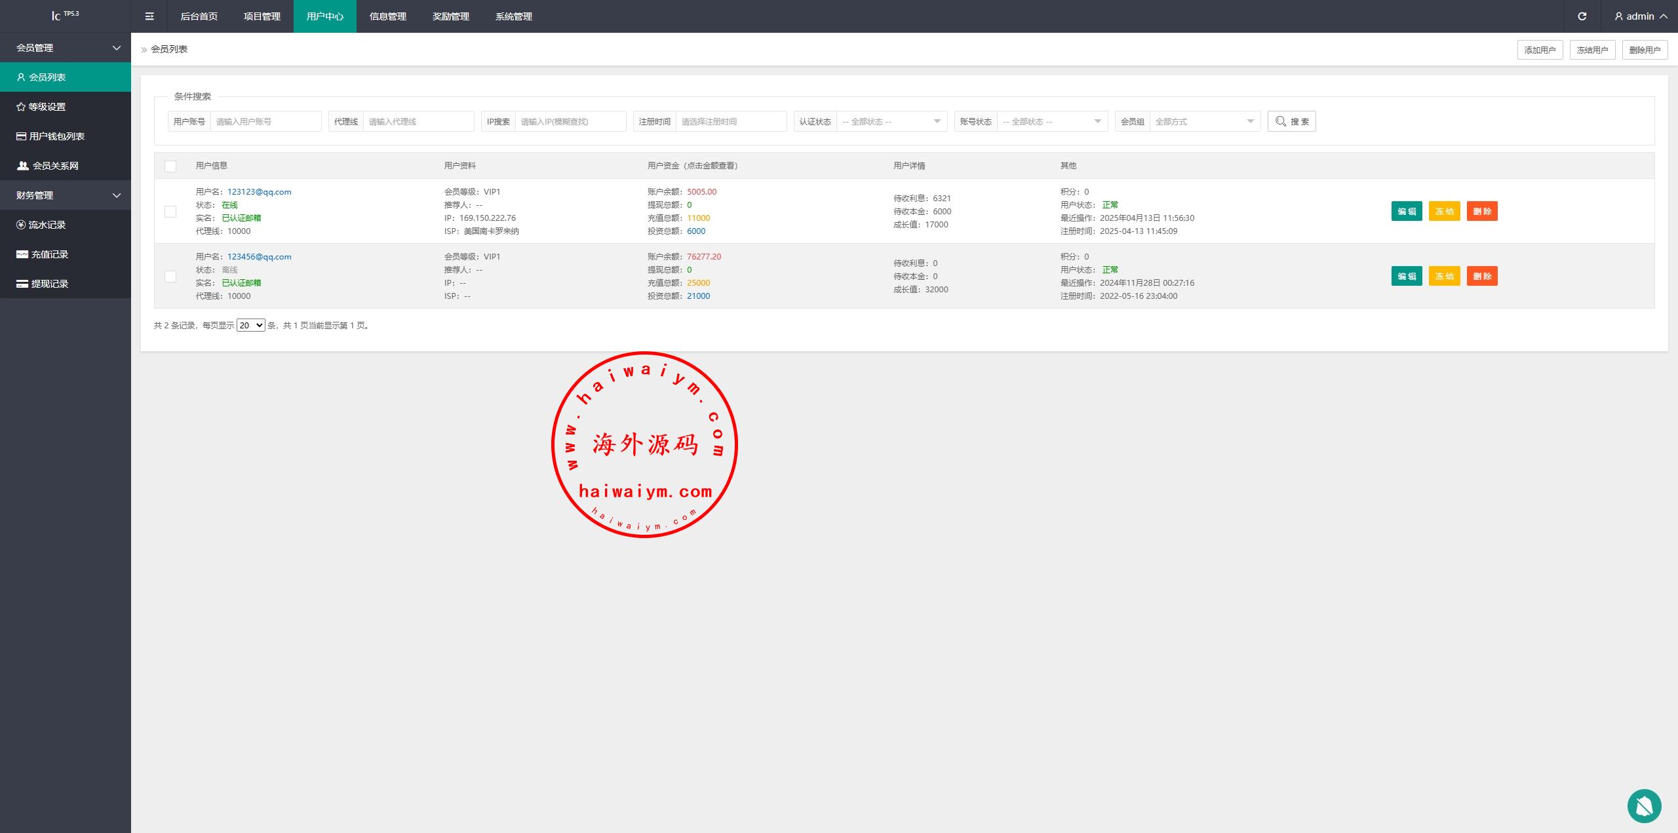Switch to the 项目管理 top menu
Screen dimensions: 1678x833
(x=262, y=16)
